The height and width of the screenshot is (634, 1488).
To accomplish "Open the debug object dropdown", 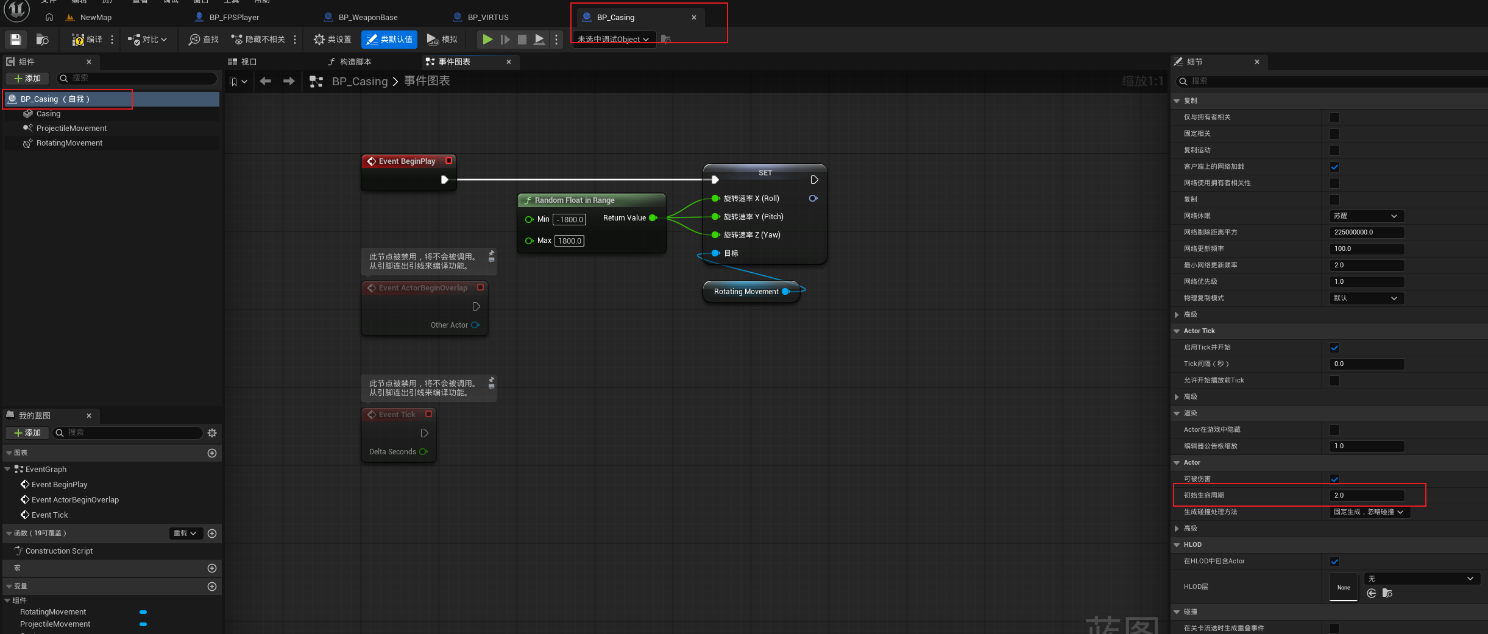I will (613, 40).
